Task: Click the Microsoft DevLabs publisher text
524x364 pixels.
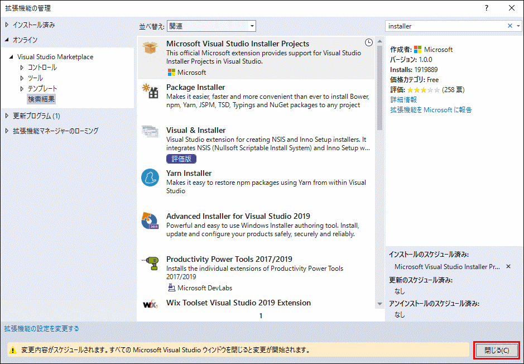Action: (204, 288)
